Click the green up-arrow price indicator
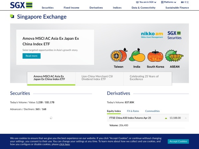This screenshot has height=149, width=199. pyautogui.click(x=166, y=118)
